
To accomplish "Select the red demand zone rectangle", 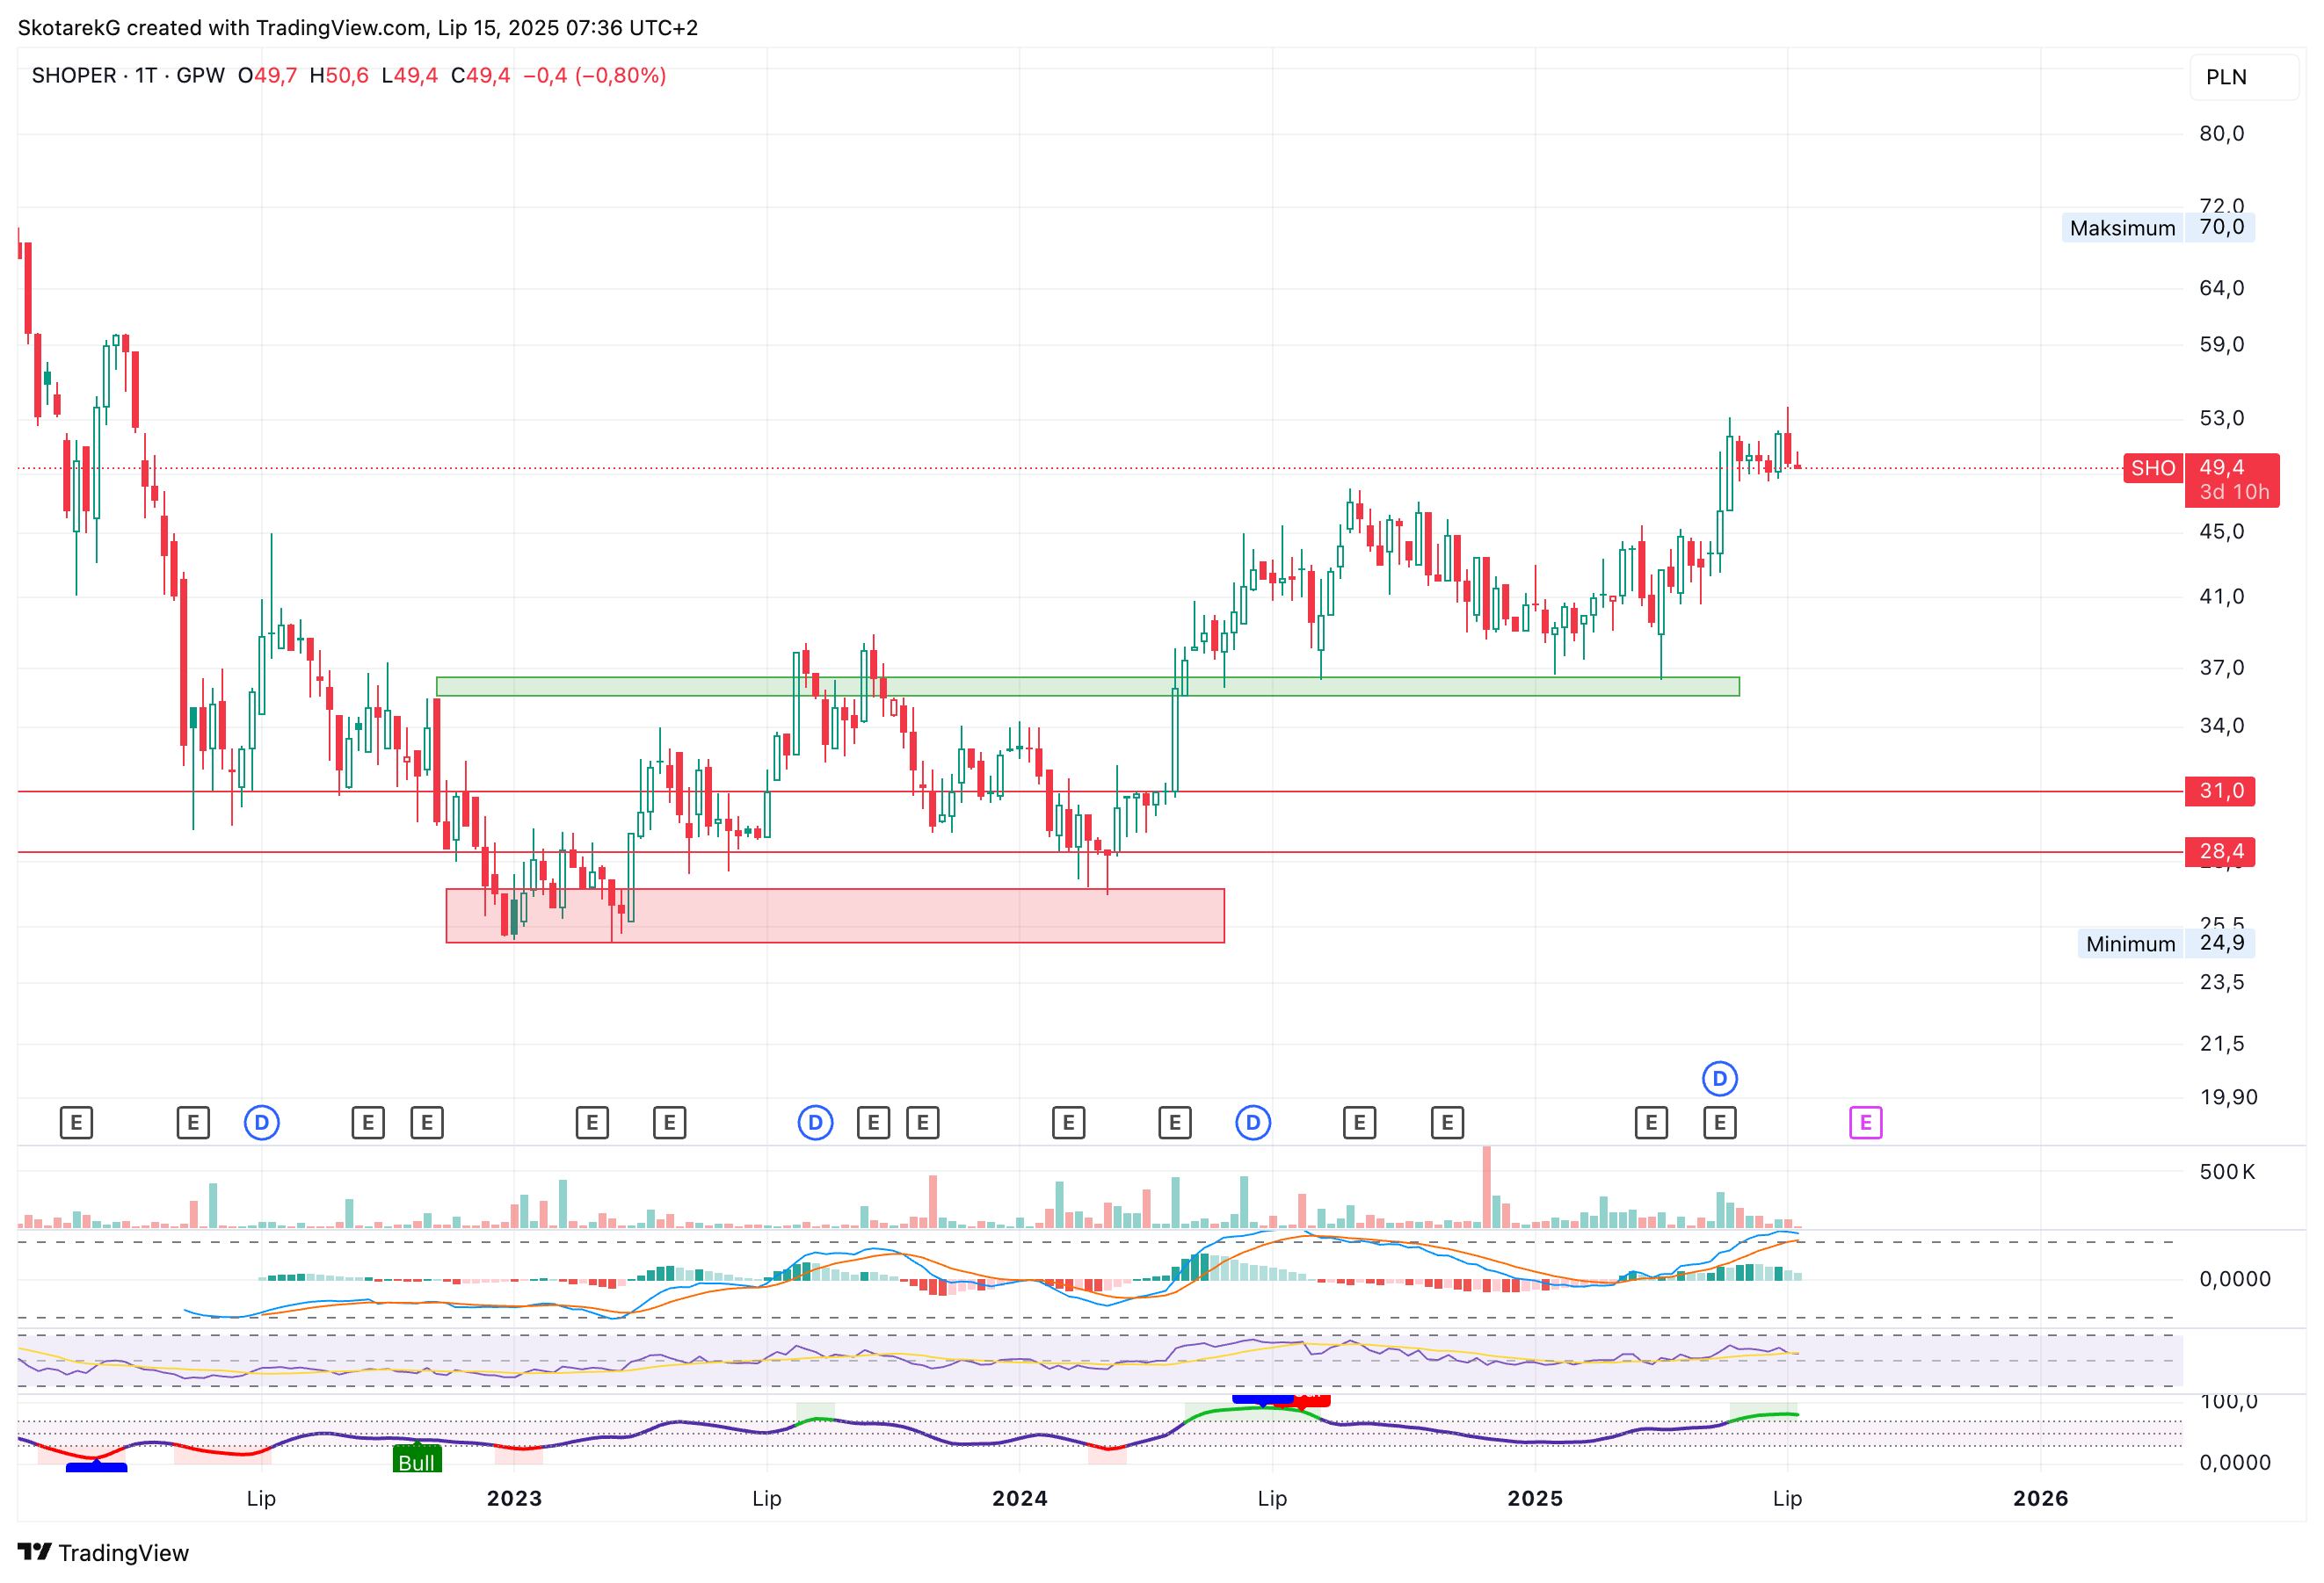I will click(834, 915).
